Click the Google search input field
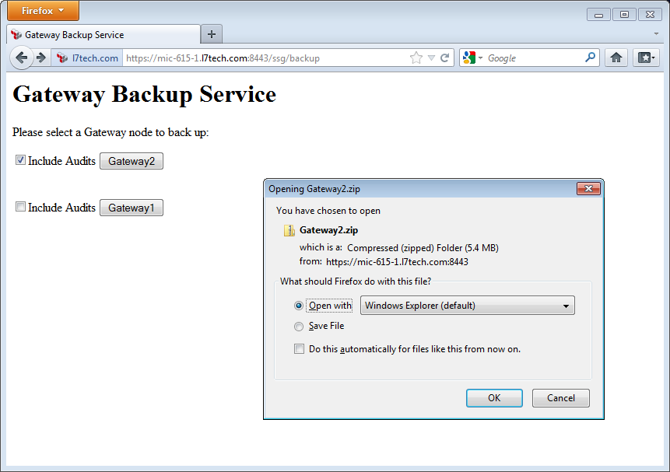Screen dimensions: 670x472 pos(534,58)
